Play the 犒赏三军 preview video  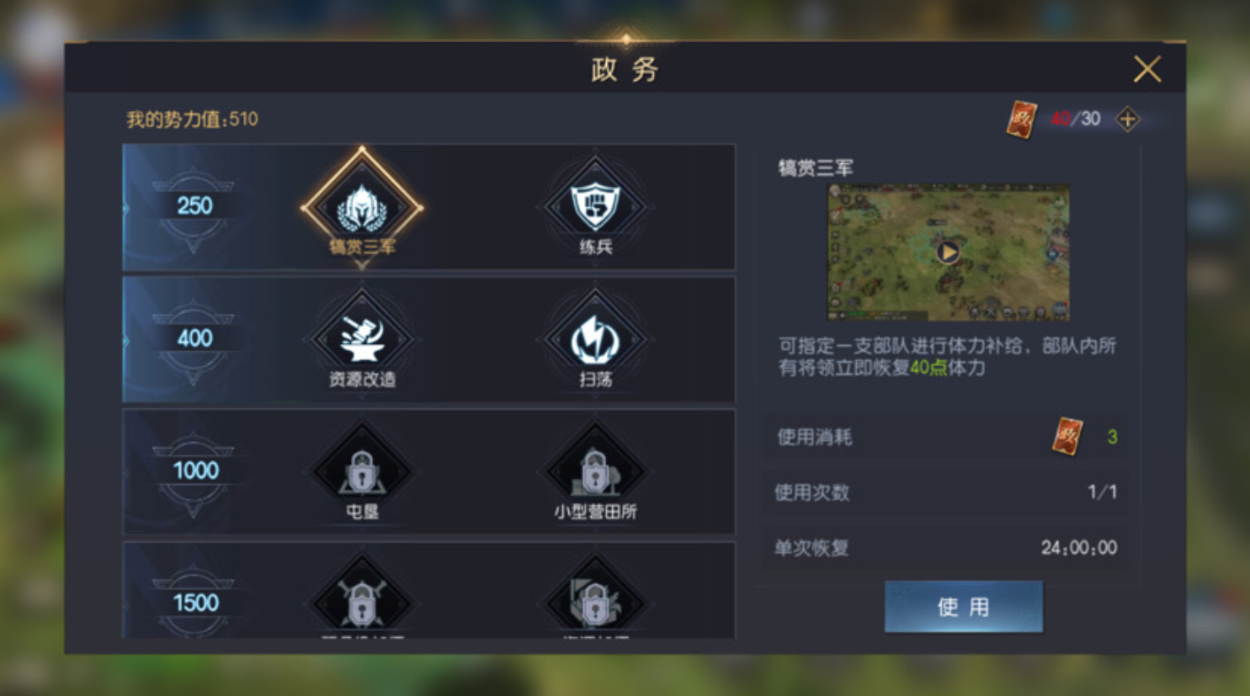tap(949, 252)
